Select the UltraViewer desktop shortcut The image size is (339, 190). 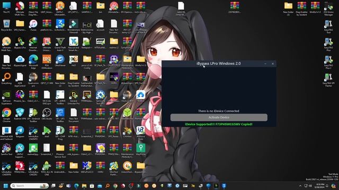point(60,61)
